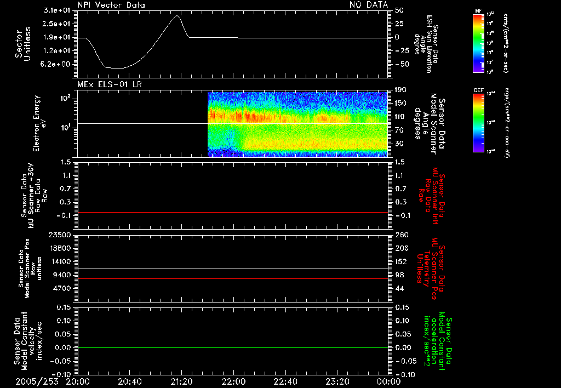Click the 1.2e+01 sector tick value
Screen dimensions: 561x388
[57, 51]
